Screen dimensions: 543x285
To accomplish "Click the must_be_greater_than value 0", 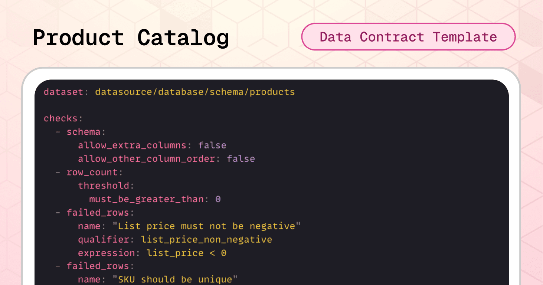I will (218, 199).
